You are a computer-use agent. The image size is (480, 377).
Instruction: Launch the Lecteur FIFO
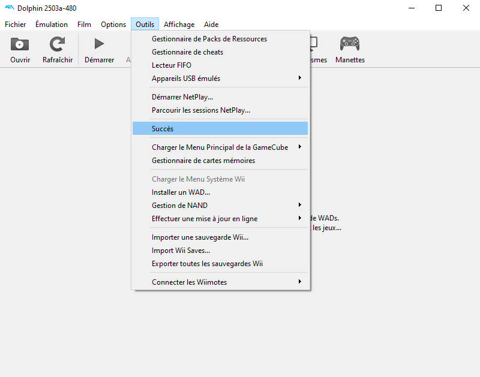pos(171,65)
